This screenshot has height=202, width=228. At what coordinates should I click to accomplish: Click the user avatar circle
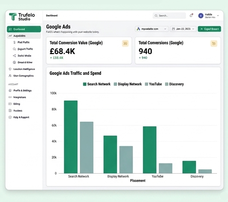click(201, 16)
